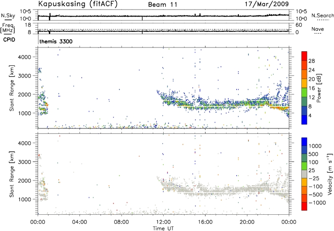Click the "1000" label on Velocity scale
334x231 pixels.
[315, 146]
